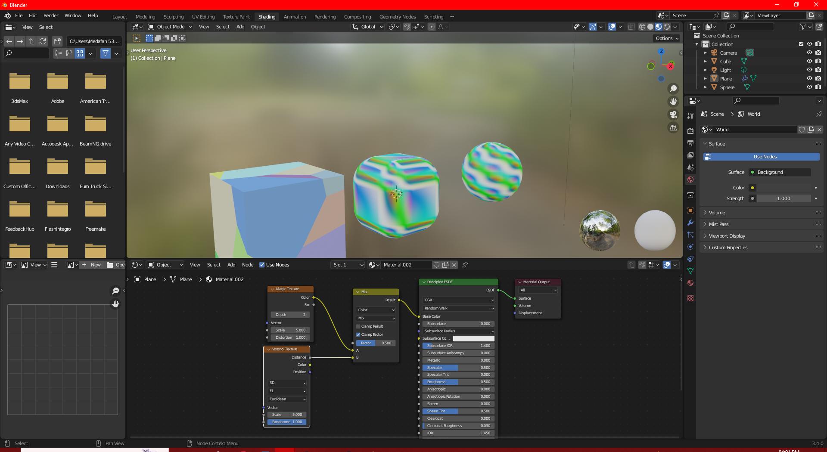The height and width of the screenshot is (452, 827).
Task: Disable Clamp Factor in Mix node
Action: pyautogui.click(x=358, y=334)
